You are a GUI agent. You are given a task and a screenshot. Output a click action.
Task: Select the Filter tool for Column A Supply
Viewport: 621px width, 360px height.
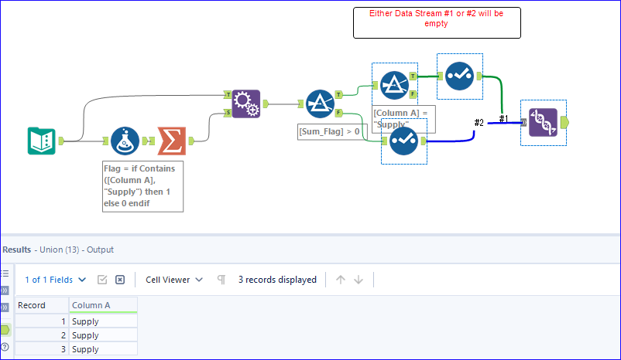coord(394,85)
